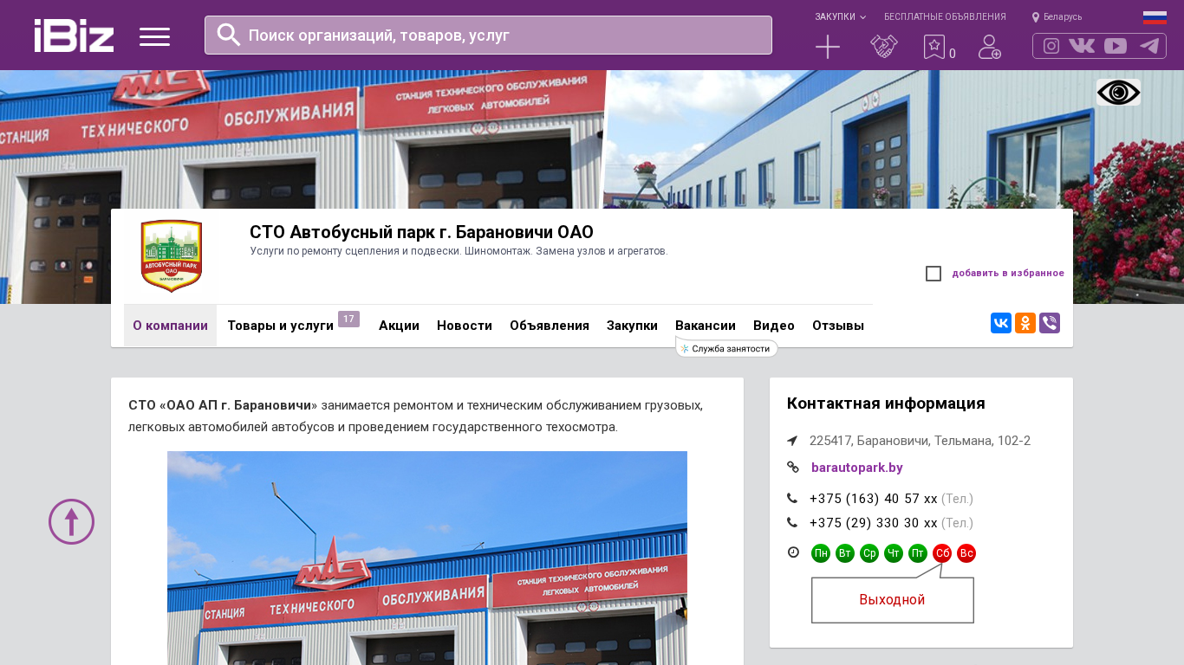Open the hamburger main menu
The height and width of the screenshot is (665, 1184).
154,36
